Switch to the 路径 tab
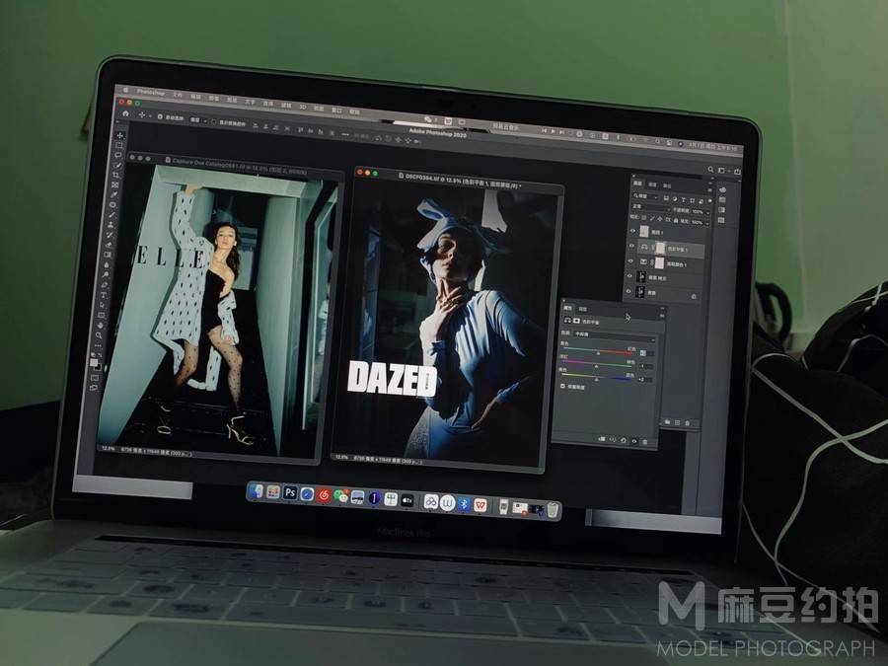This screenshot has width=888, height=666. coord(667,185)
